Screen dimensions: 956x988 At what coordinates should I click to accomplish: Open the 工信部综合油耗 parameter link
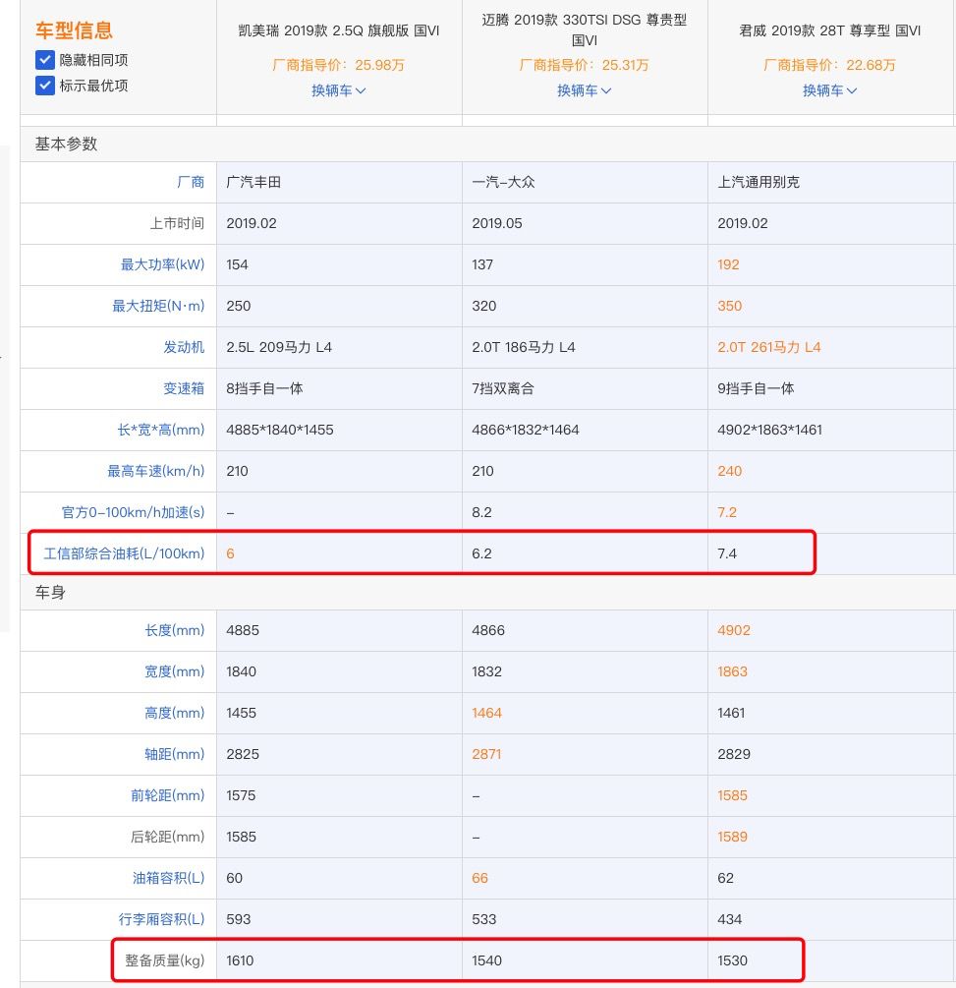coord(124,553)
